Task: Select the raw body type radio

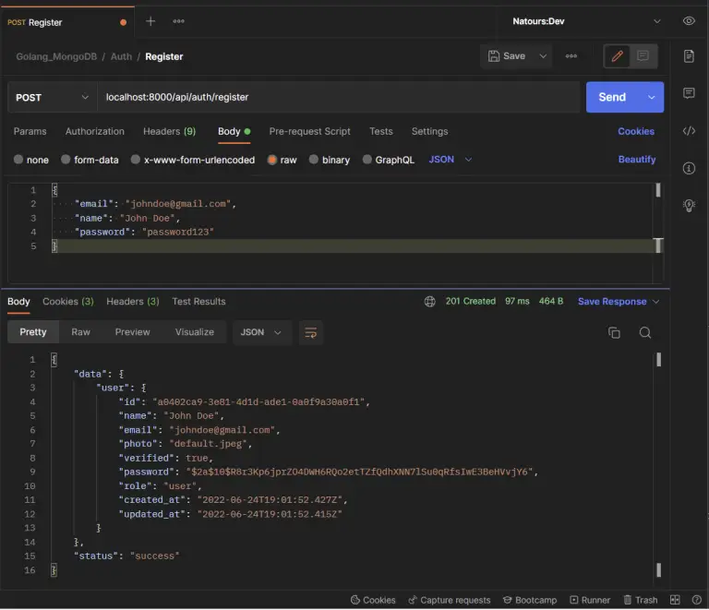Action: [x=271, y=160]
